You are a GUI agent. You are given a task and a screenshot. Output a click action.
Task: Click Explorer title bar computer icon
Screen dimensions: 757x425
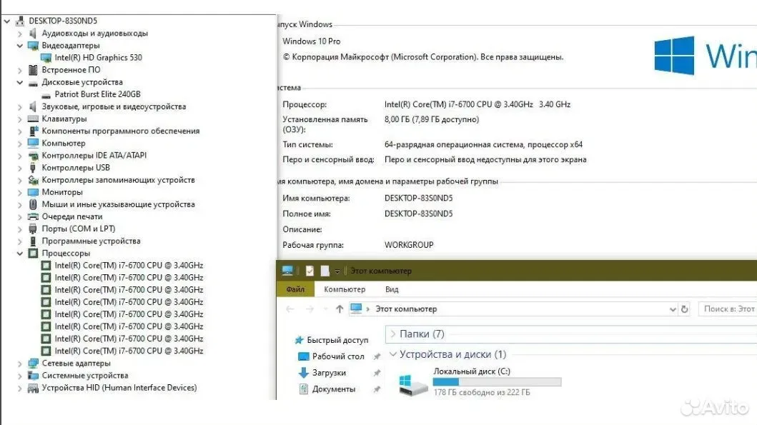pyautogui.click(x=287, y=271)
